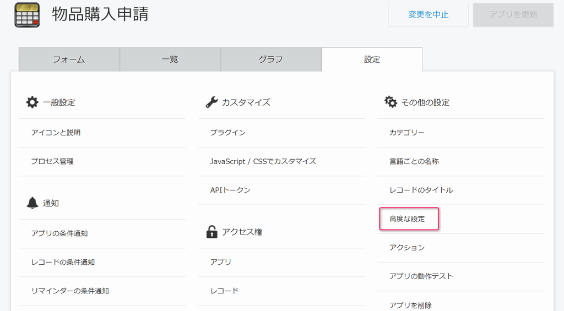Click the bell icon beside 通知
The image size is (564, 311).
[x=32, y=203]
